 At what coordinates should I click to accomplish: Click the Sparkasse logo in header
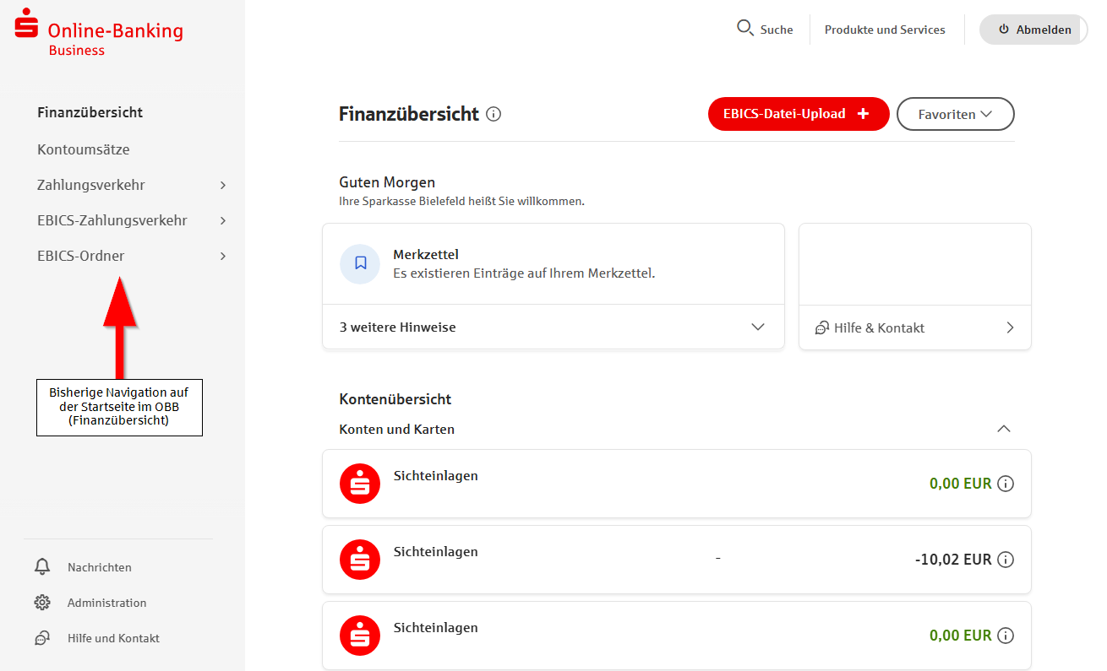coord(27,24)
